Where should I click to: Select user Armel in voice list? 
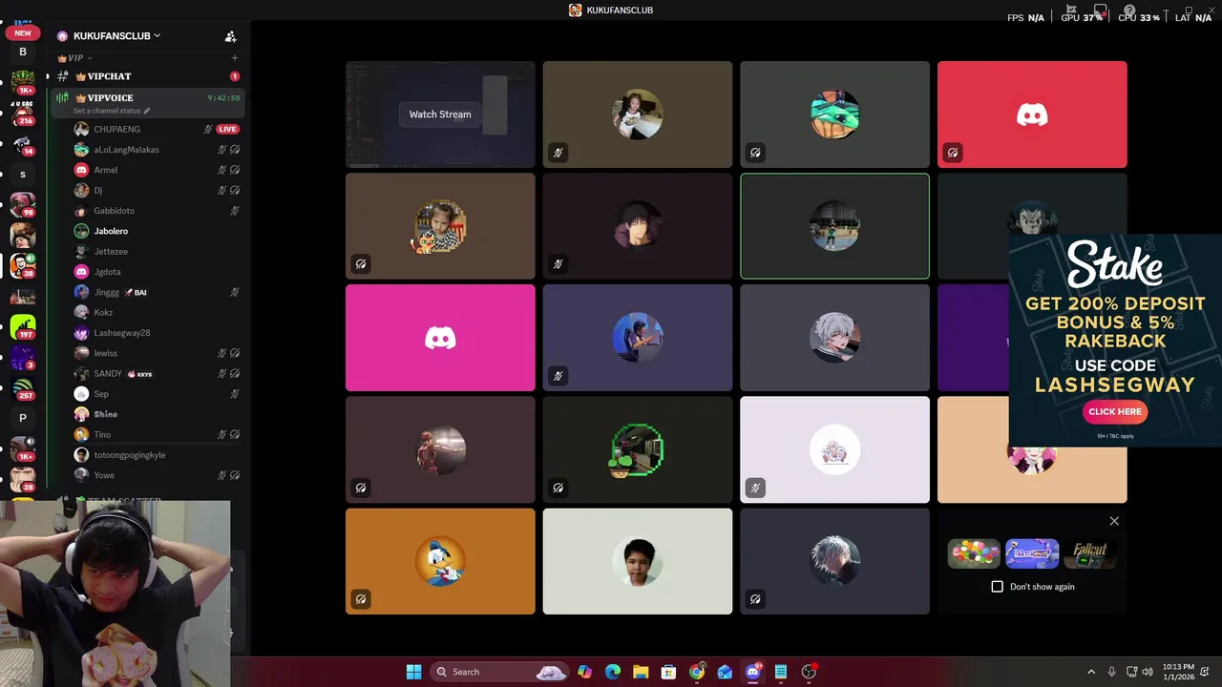point(157,170)
